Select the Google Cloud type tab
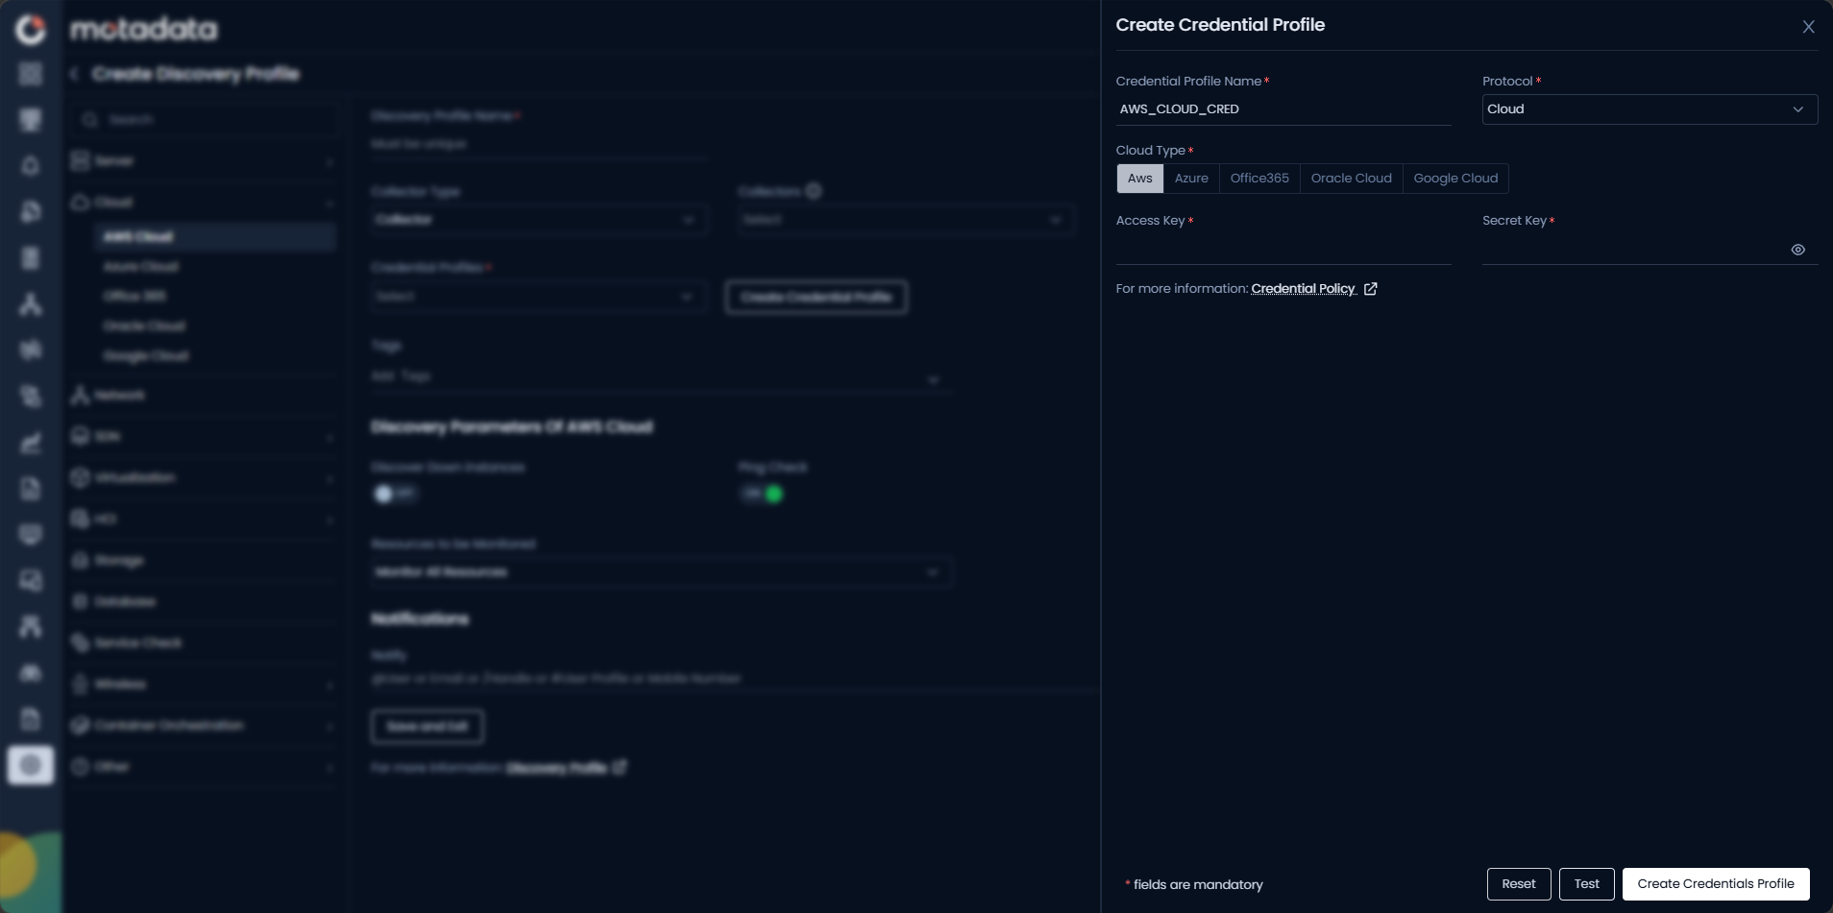The image size is (1833, 913). (x=1455, y=179)
